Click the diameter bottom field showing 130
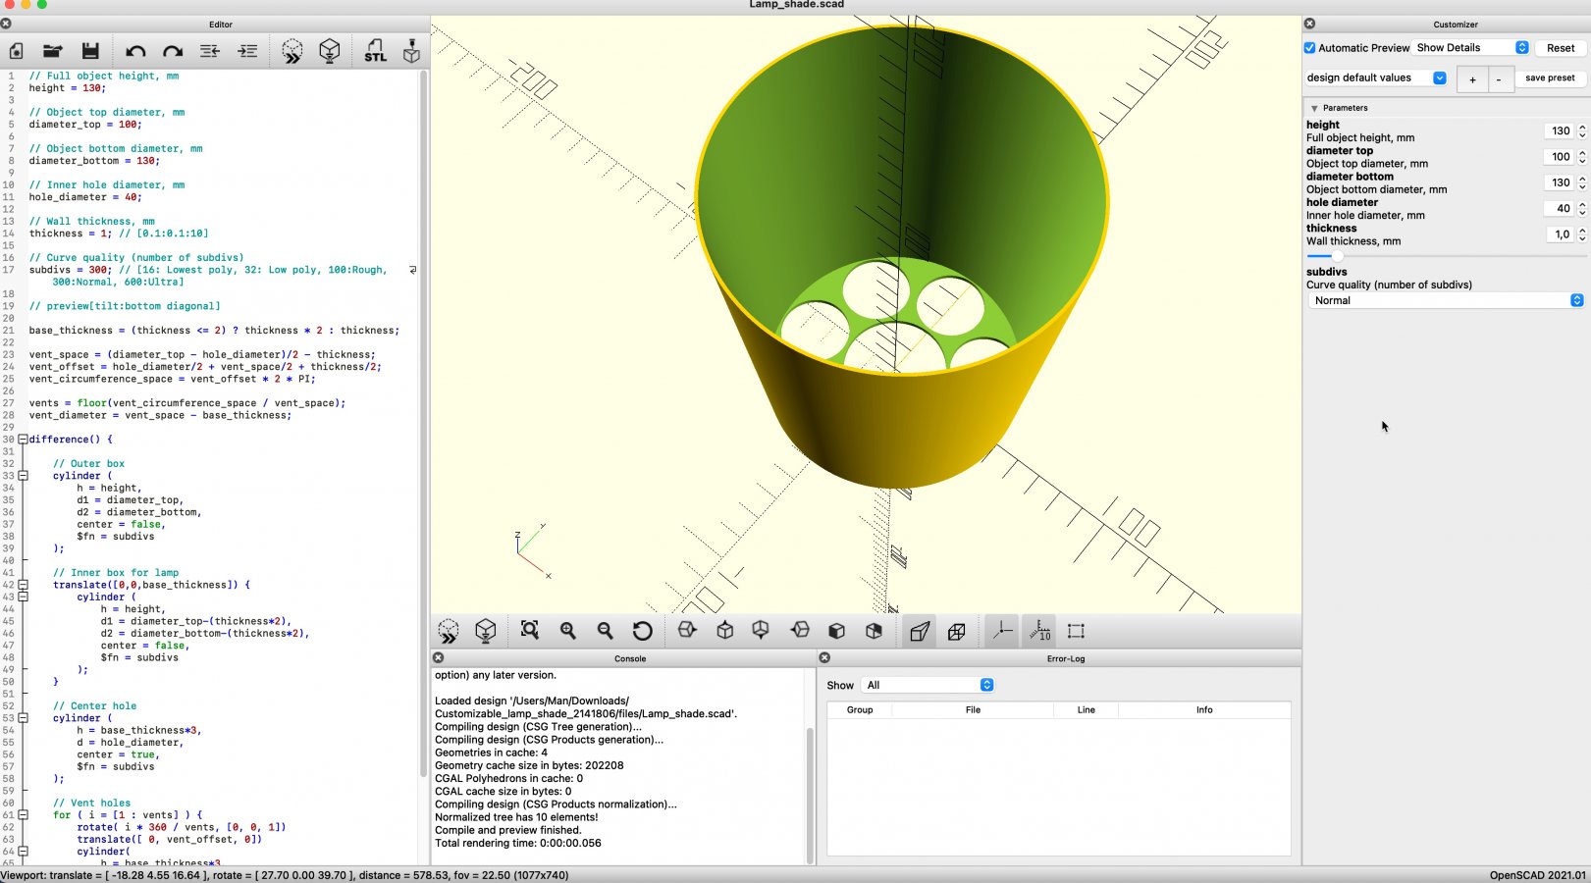1591x883 pixels. point(1559,182)
